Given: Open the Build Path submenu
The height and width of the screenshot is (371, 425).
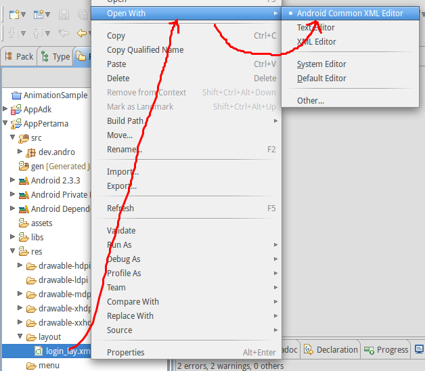Looking at the screenshot, I should point(186,121).
